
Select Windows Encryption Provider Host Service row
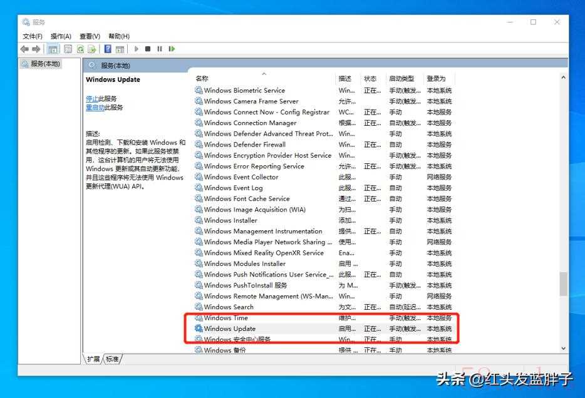pyautogui.click(x=323, y=155)
